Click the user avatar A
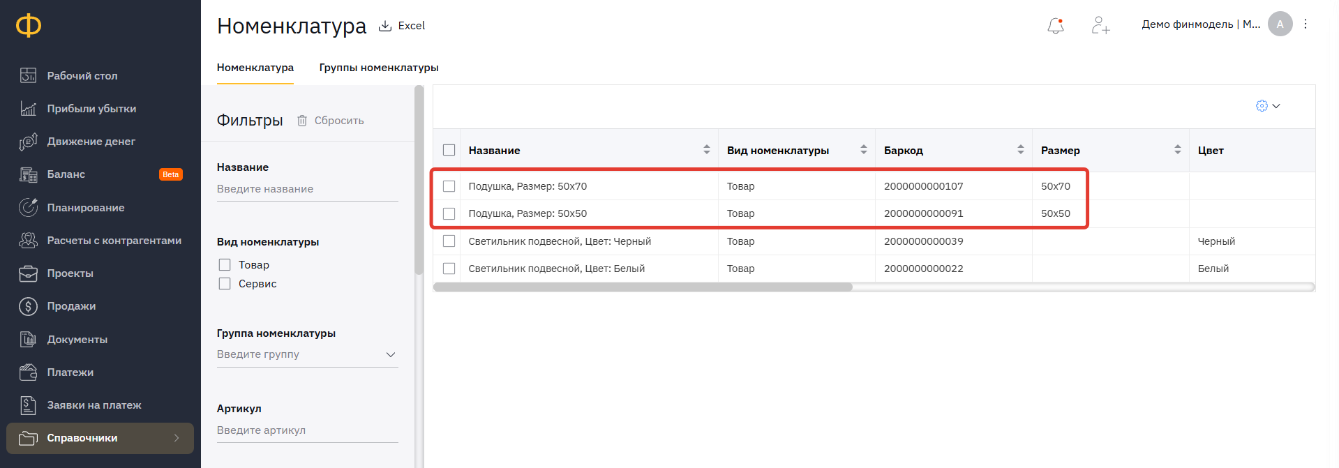This screenshot has height=468, width=1339. tap(1280, 24)
